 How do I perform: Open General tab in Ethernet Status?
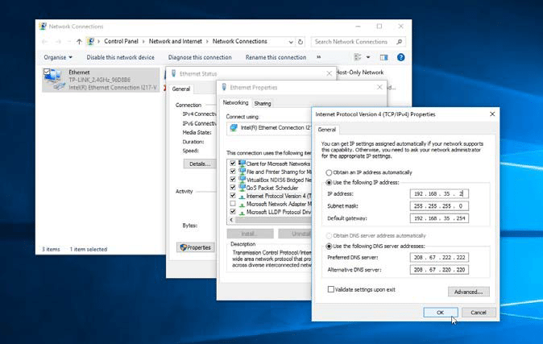point(180,89)
